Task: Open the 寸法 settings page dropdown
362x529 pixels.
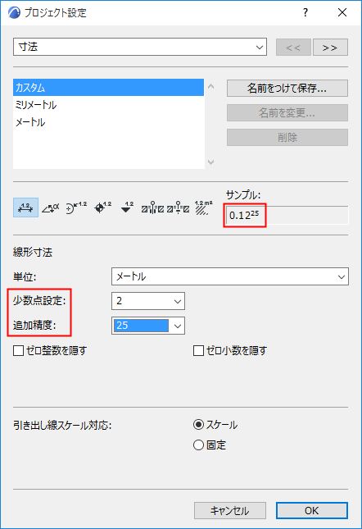Action: pos(140,47)
